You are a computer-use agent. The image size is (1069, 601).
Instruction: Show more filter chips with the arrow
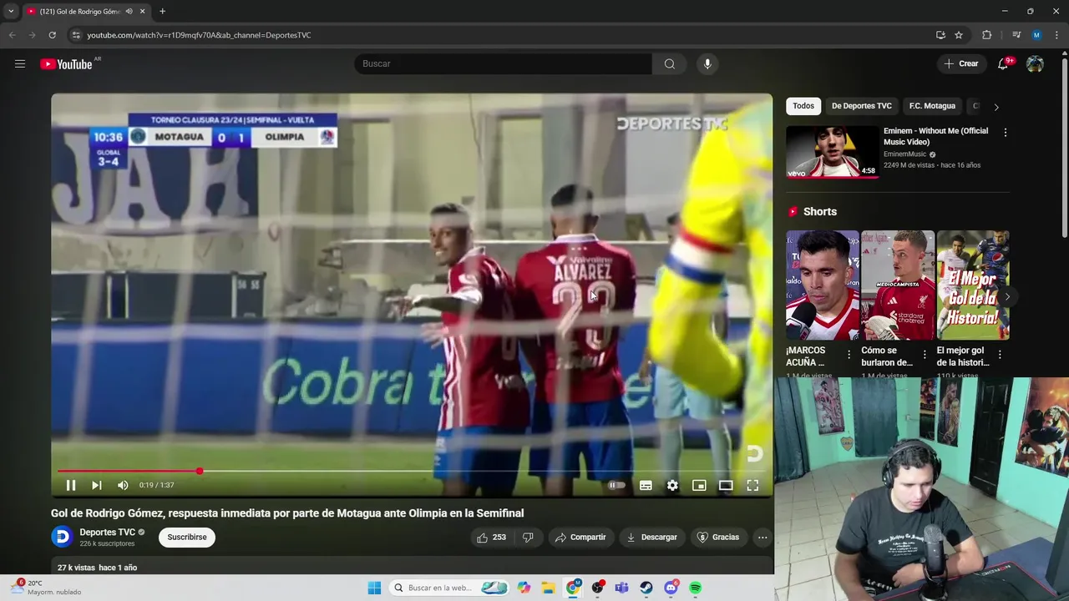(x=996, y=107)
